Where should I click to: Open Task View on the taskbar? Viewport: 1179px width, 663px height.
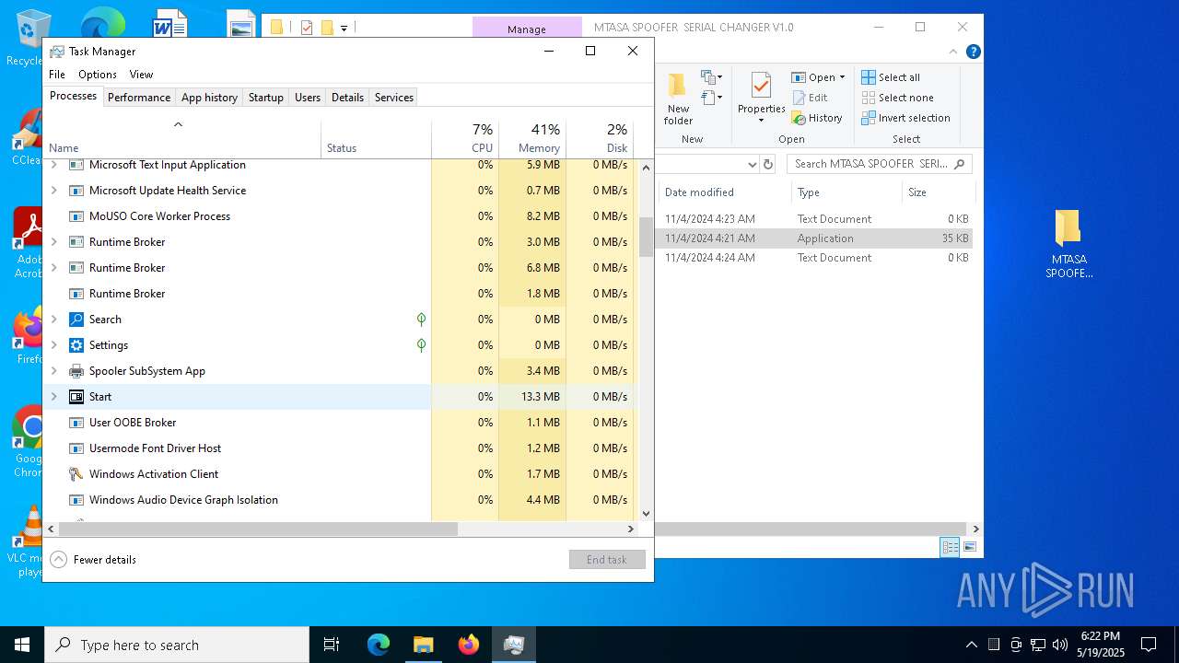pyautogui.click(x=332, y=645)
